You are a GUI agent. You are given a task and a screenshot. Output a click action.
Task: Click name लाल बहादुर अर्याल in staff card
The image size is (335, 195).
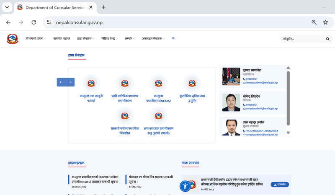pyautogui.click(x=253, y=122)
